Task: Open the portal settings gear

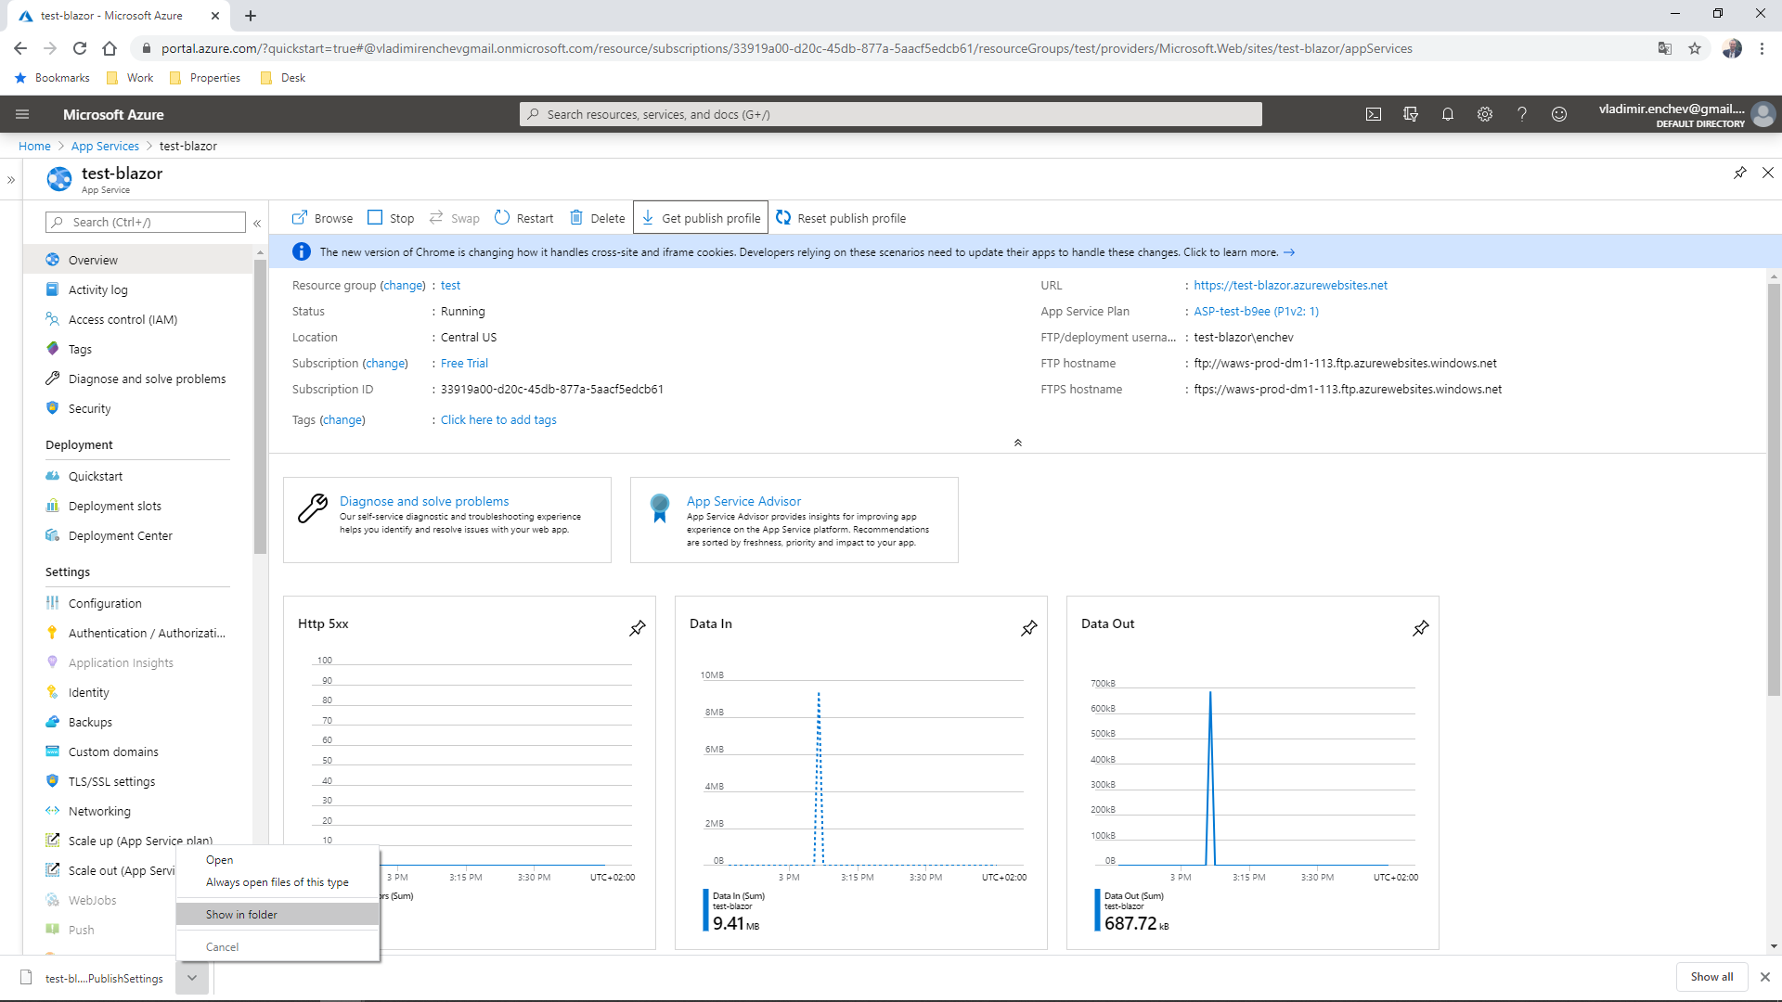Action: point(1485,114)
